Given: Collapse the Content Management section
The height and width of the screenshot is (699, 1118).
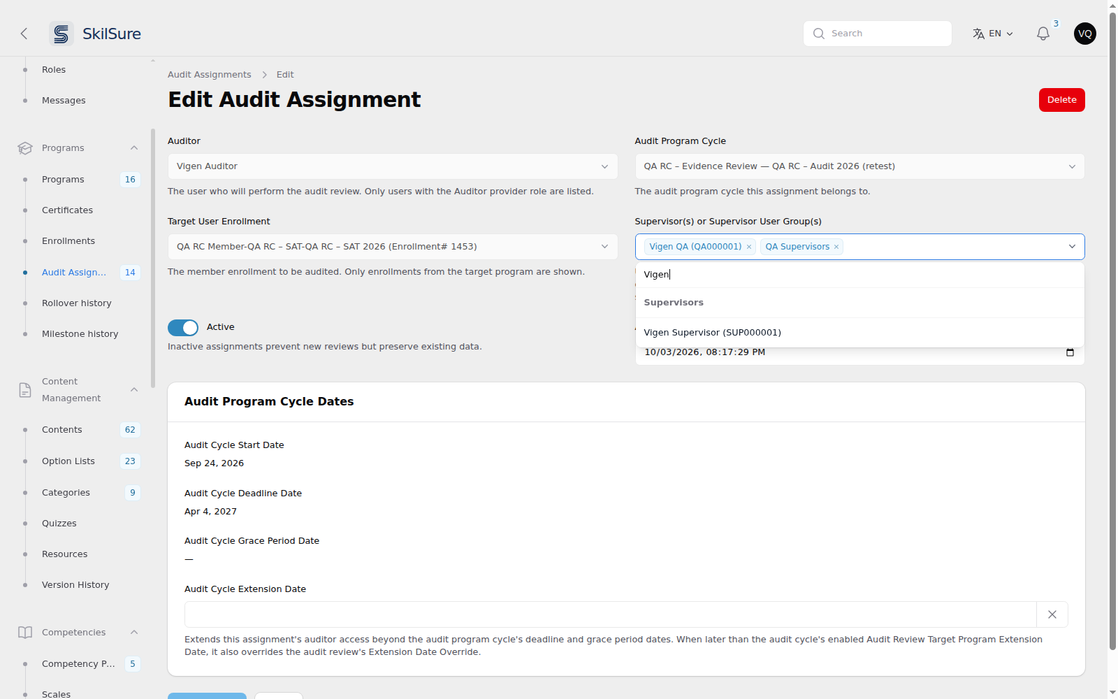Looking at the screenshot, I should [x=134, y=390].
